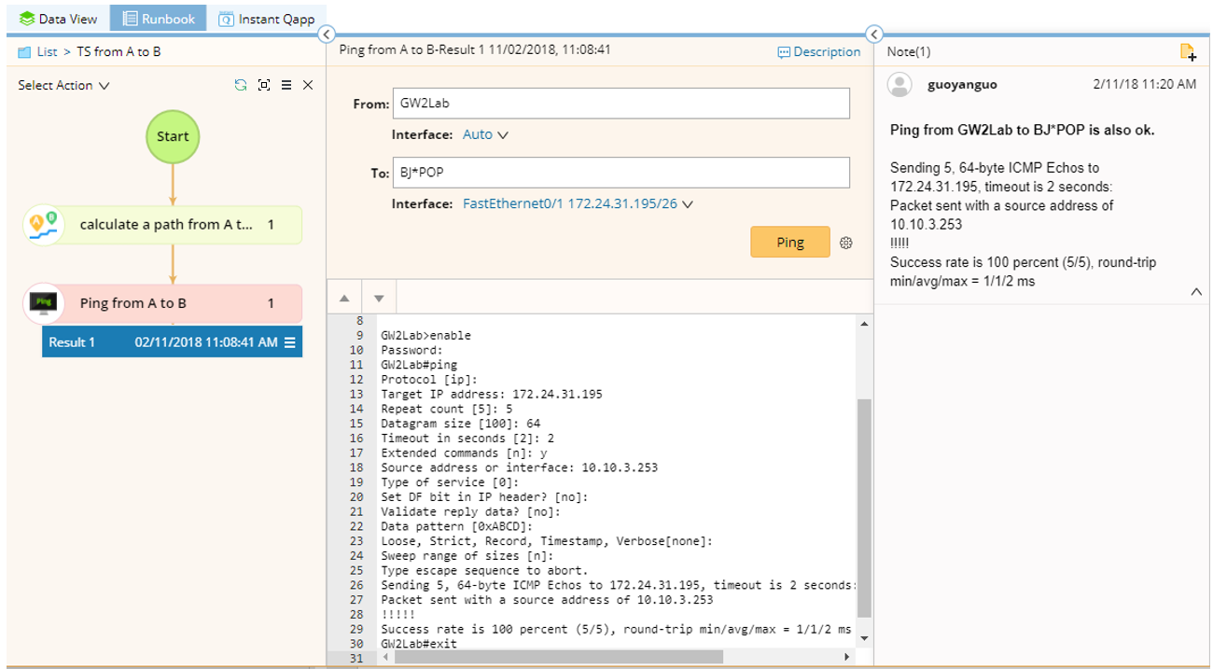Click the add note icon
This screenshot has width=1213, height=669.
(1188, 52)
